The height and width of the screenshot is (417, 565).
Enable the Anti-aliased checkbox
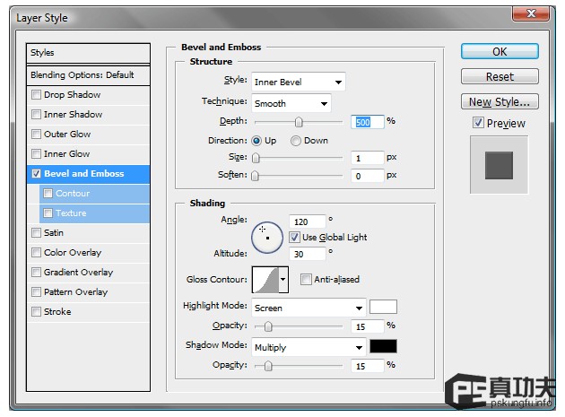click(306, 279)
